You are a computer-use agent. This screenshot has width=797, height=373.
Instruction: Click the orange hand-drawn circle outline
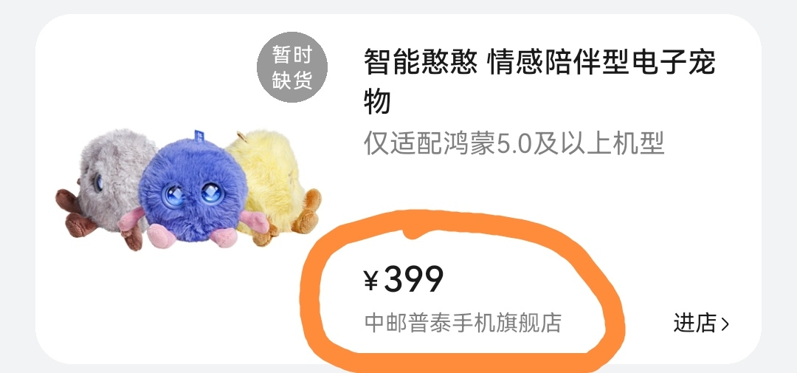coord(461,286)
